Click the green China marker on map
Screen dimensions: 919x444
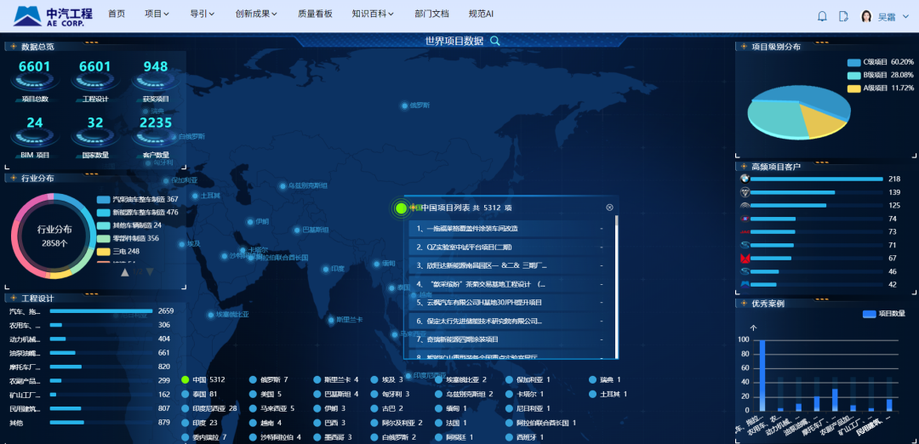tap(402, 208)
